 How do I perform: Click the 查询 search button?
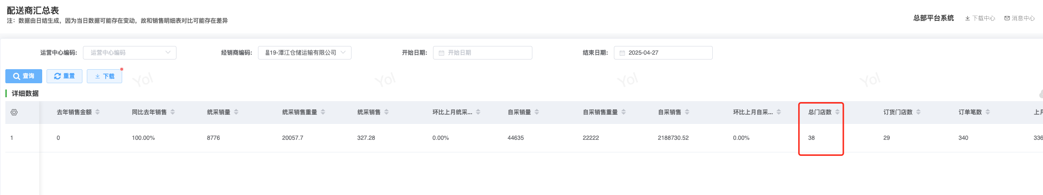pos(24,76)
